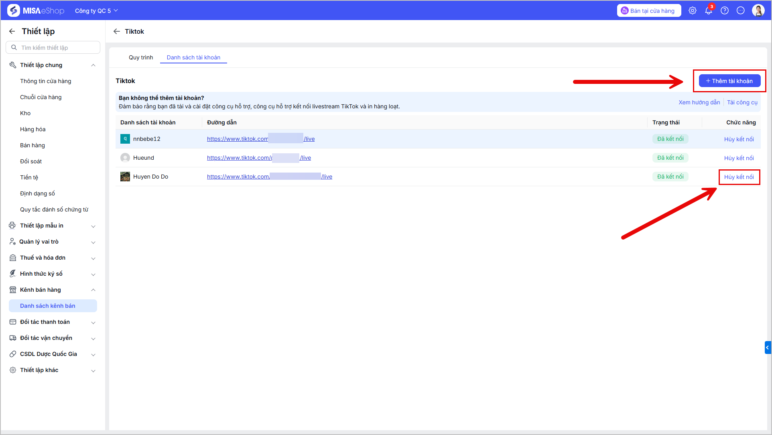The image size is (772, 435).
Task: Expand the CSDL Dược Quốc Gia section
Action: pyautogui.click(x=93, y=354)
